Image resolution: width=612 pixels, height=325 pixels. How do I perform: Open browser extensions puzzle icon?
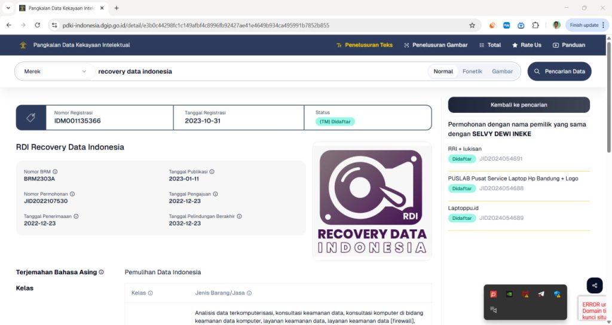click(535, 25)
